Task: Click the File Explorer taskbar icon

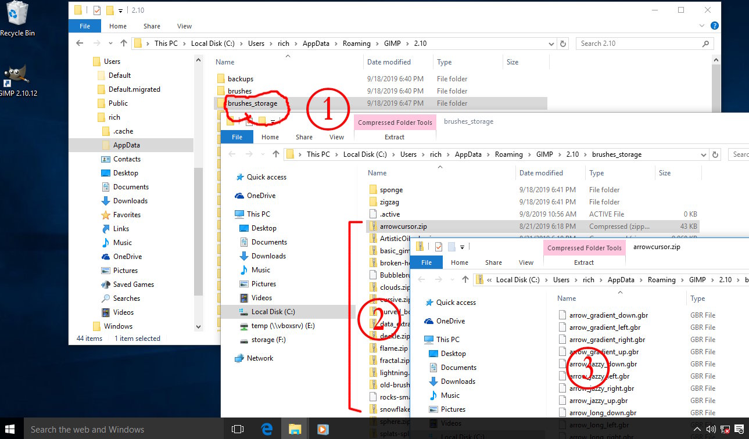Action: click(295, 429)
